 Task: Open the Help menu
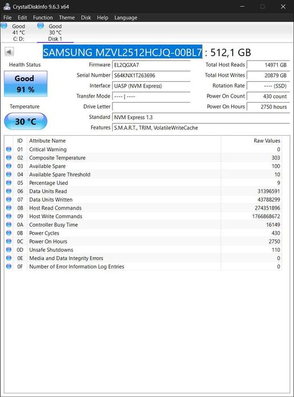click(102, 18)
